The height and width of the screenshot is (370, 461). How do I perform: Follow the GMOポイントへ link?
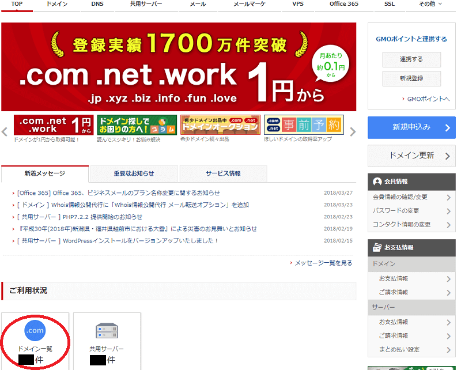click(428, 99)
